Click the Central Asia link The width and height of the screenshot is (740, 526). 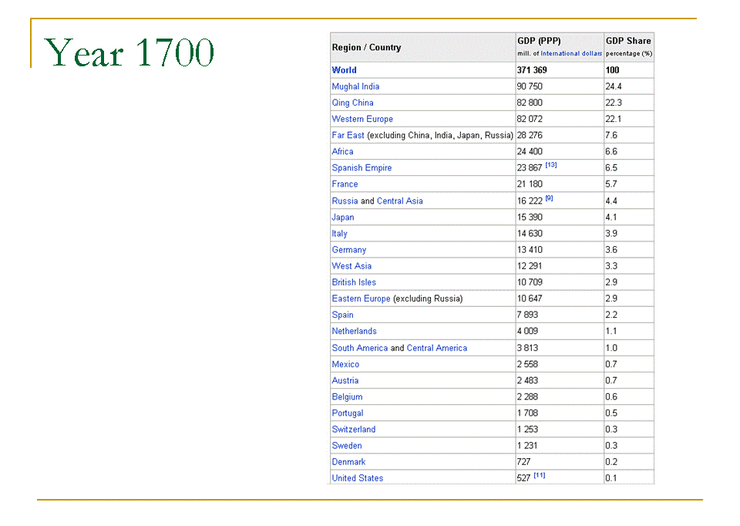[399, 201]
